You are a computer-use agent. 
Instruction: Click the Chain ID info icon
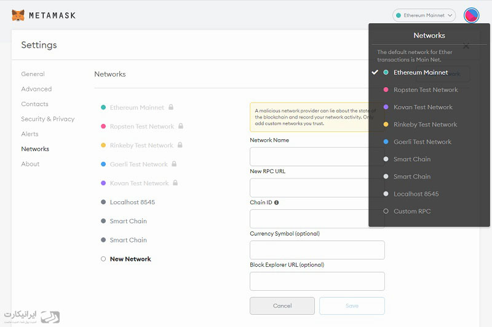[x=276, y=202]
